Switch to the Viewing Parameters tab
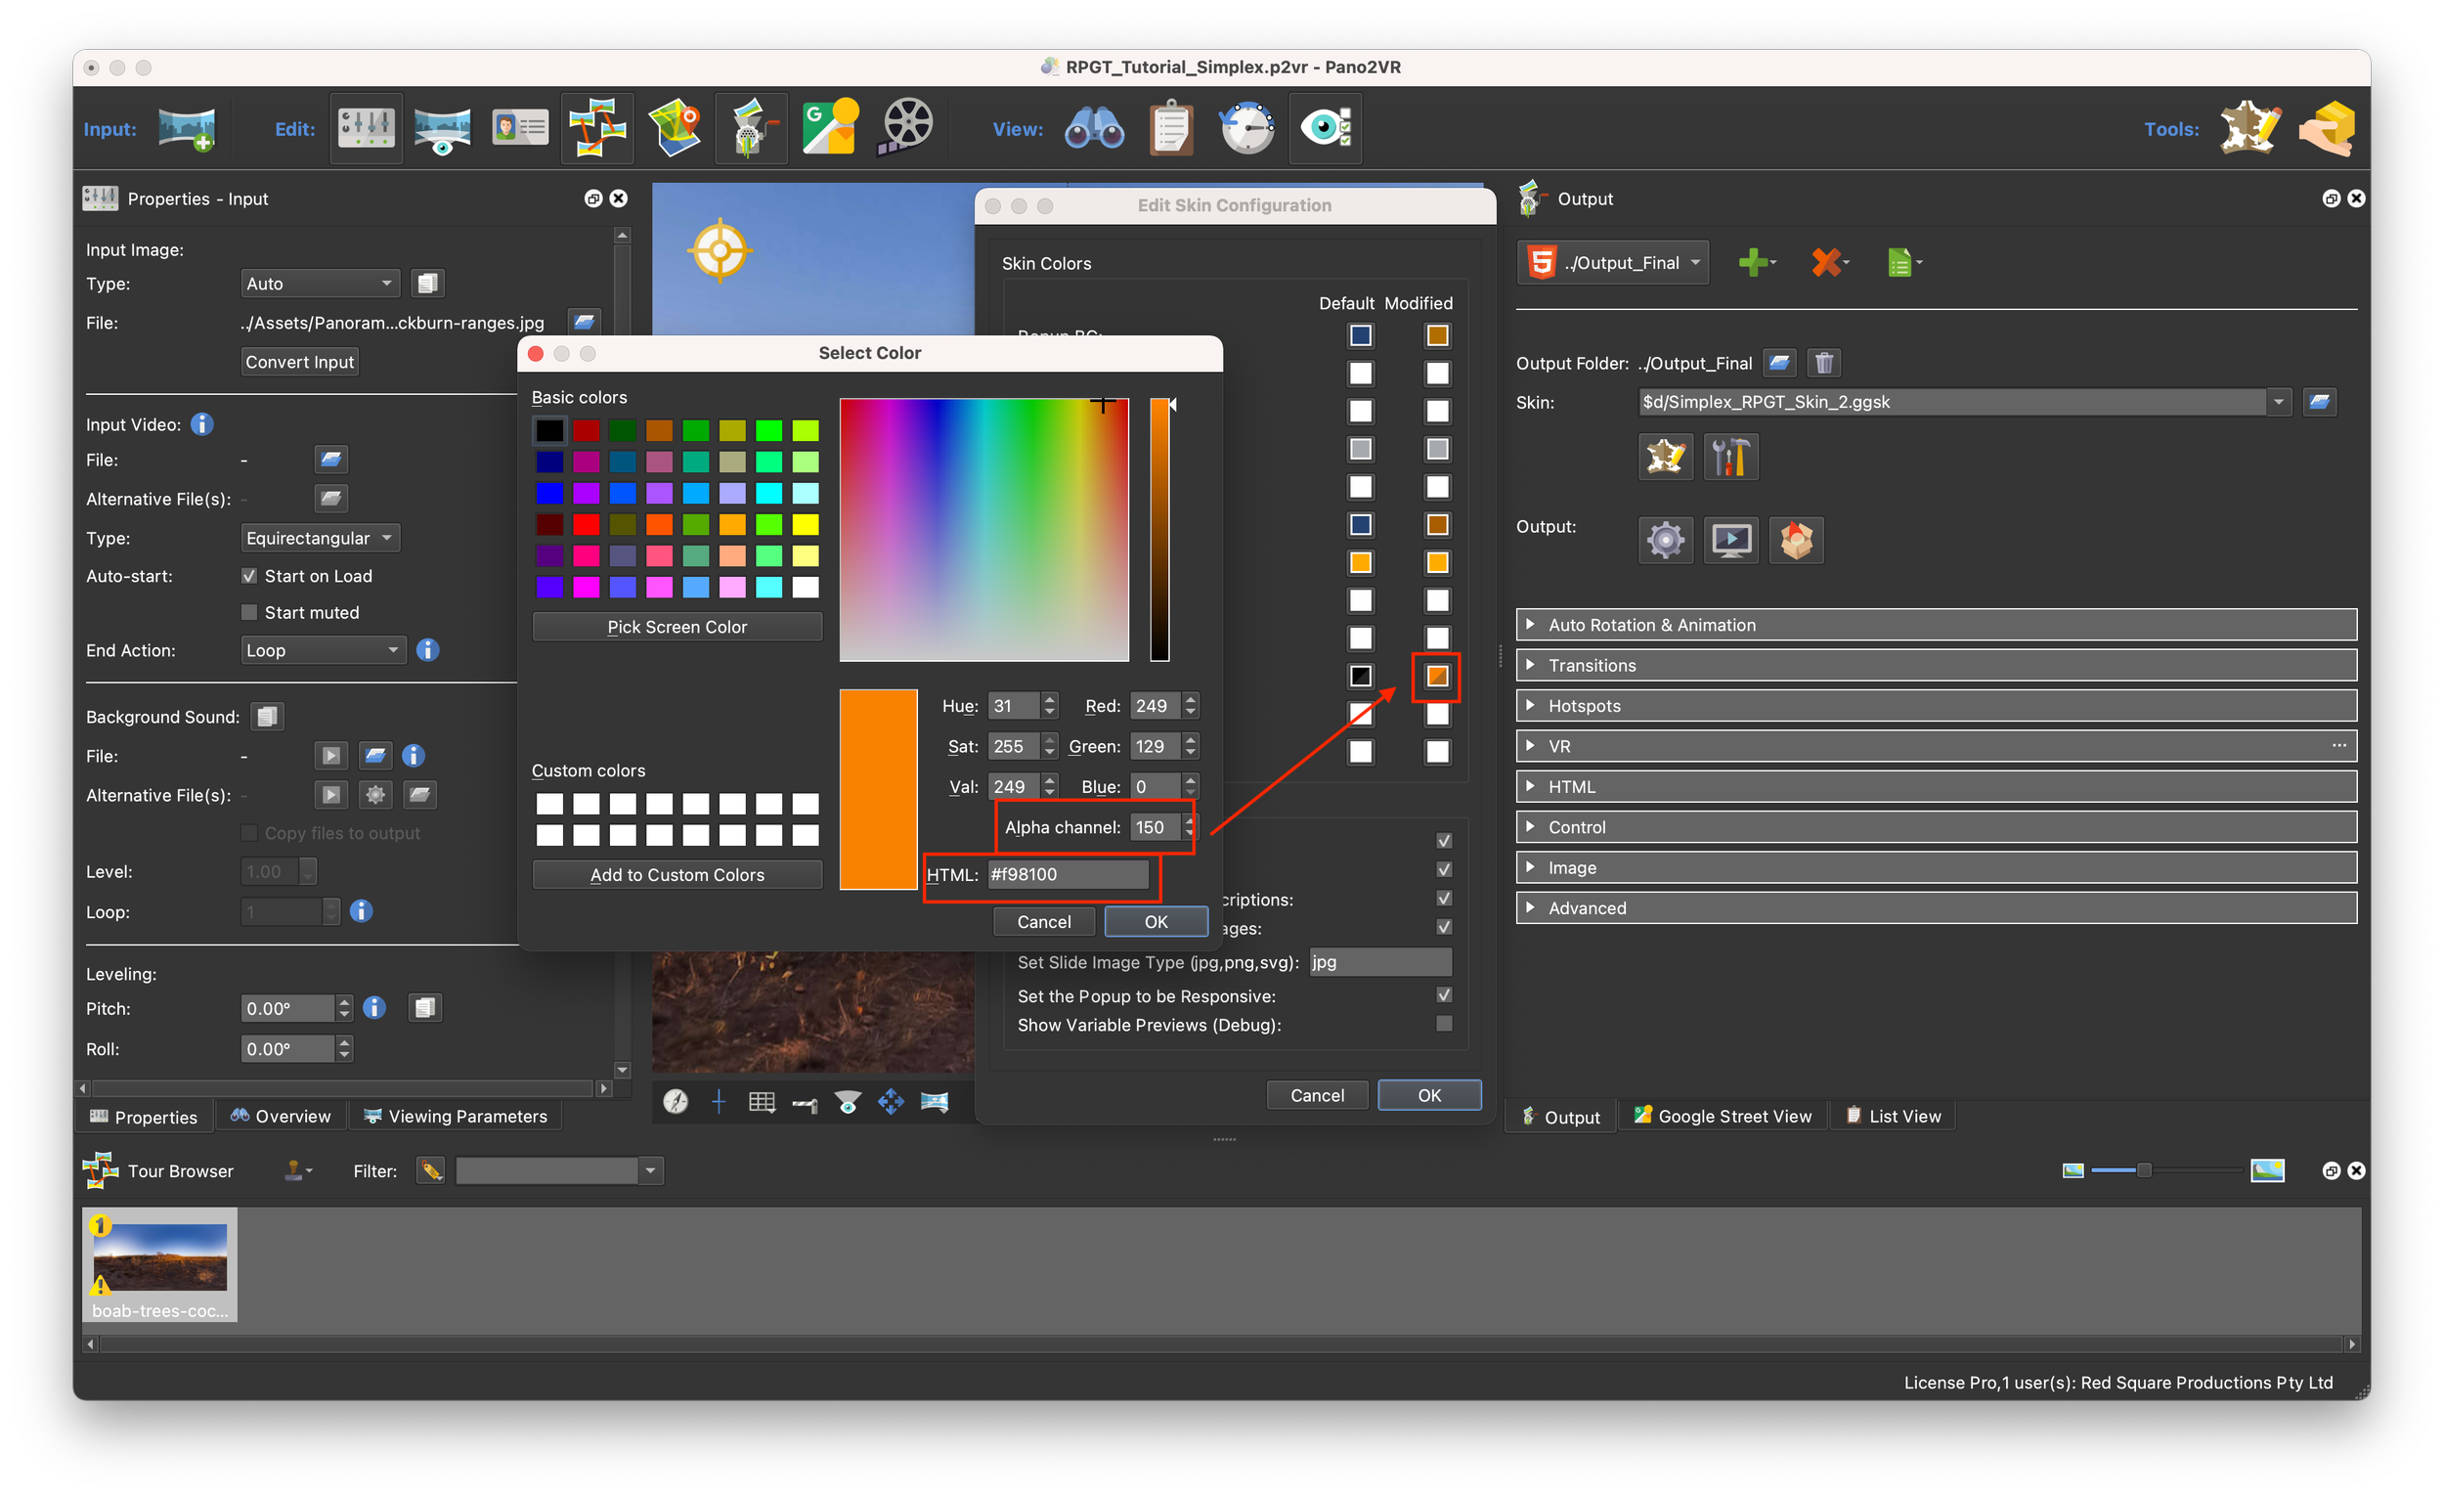Viewport: 2444px width, 1497px height. (x=456, y=1116)
